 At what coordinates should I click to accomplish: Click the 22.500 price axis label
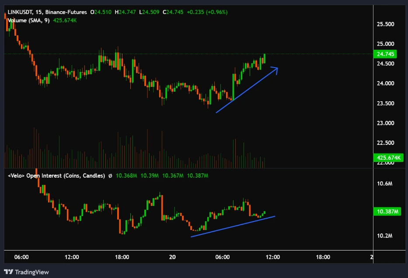pos(385,143)
